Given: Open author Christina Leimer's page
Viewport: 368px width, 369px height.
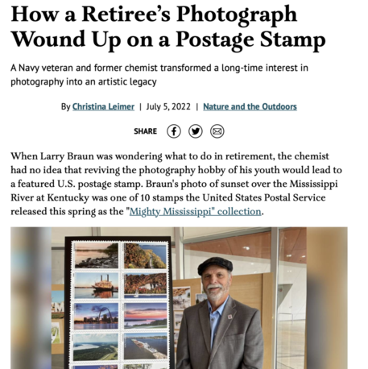Looking at the screenshot, I should point(103,106).
